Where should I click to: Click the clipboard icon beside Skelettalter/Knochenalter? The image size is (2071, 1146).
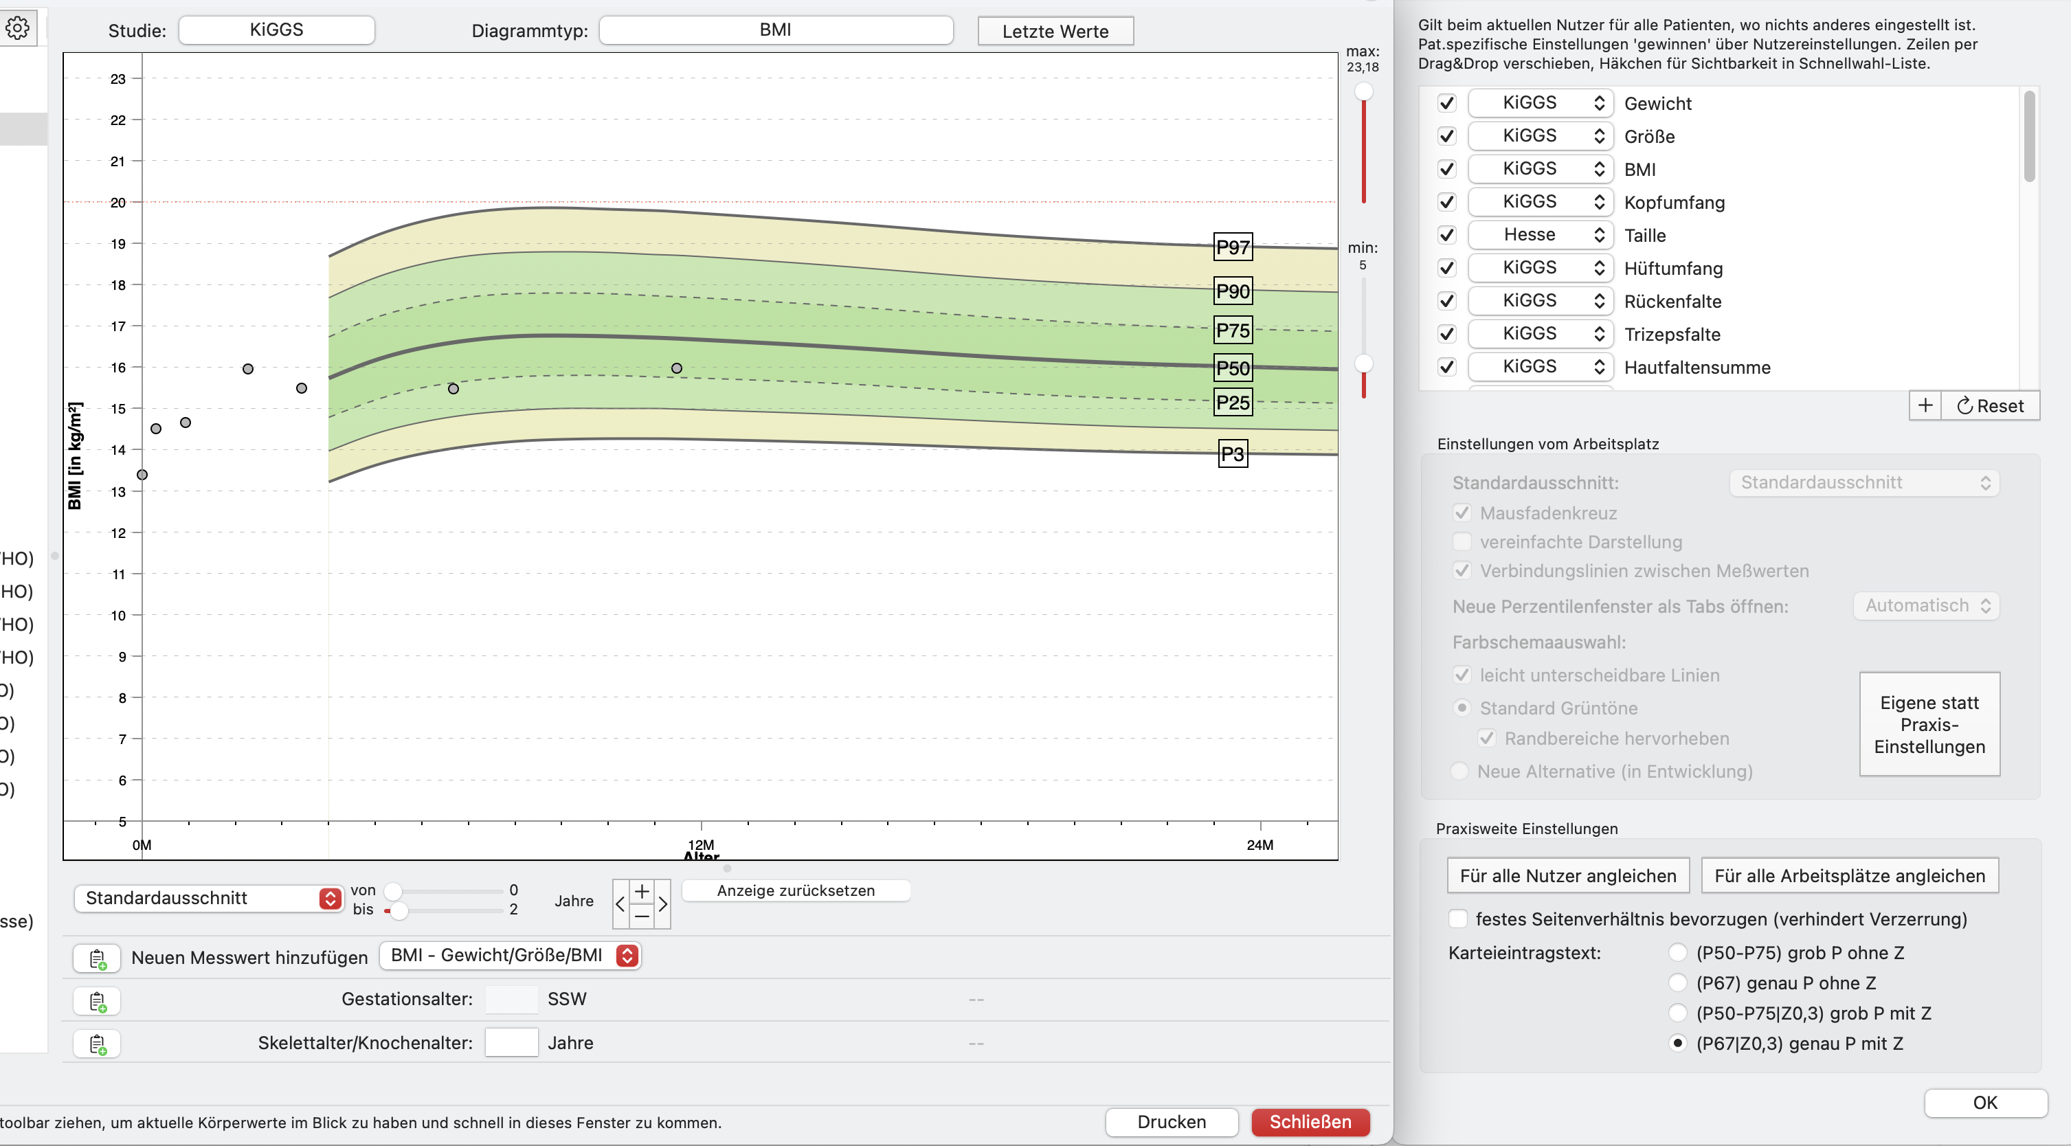[96, 1044]
